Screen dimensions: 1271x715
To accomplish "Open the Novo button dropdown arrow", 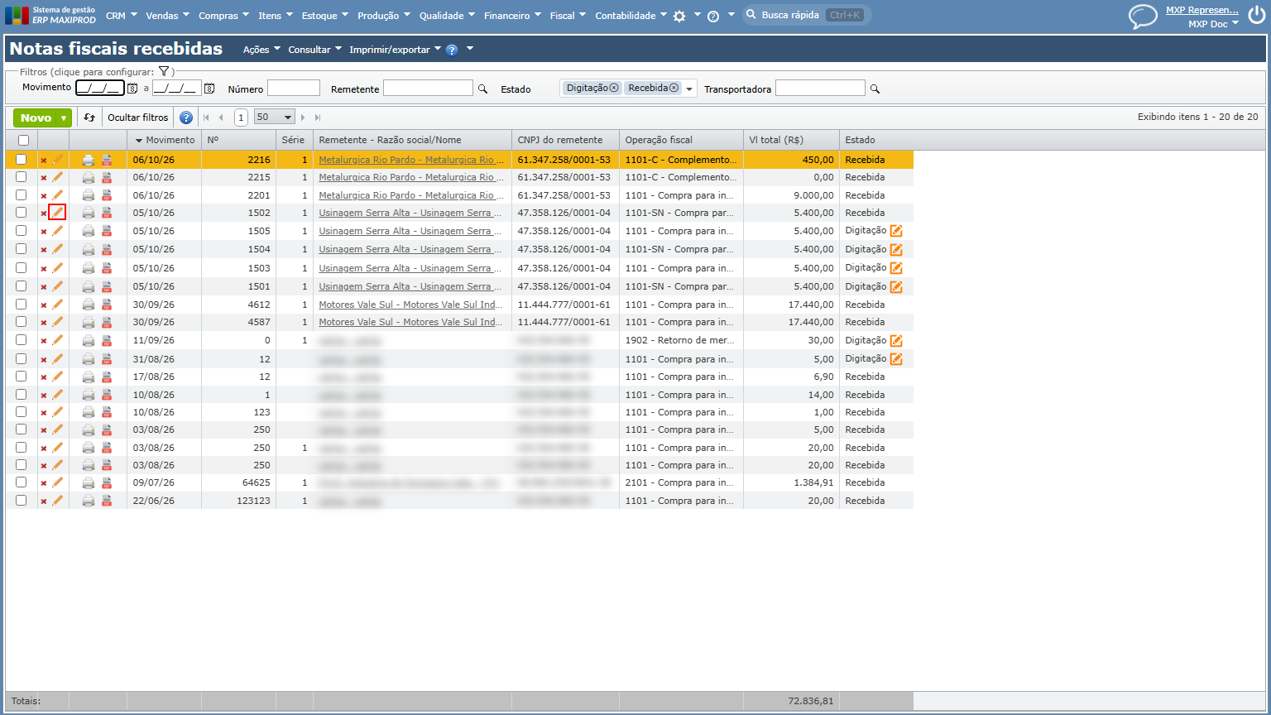I will tap(64, 118).
